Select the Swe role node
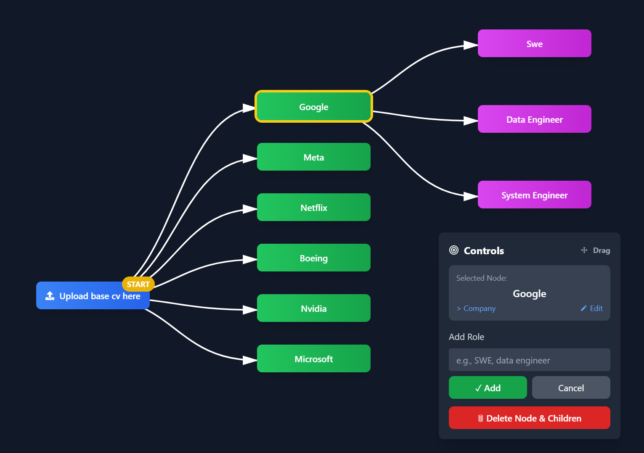The width and height of the screenshot is (644, 453). coord(535,43)
